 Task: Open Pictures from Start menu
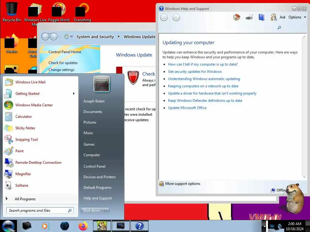pos(90,122)
